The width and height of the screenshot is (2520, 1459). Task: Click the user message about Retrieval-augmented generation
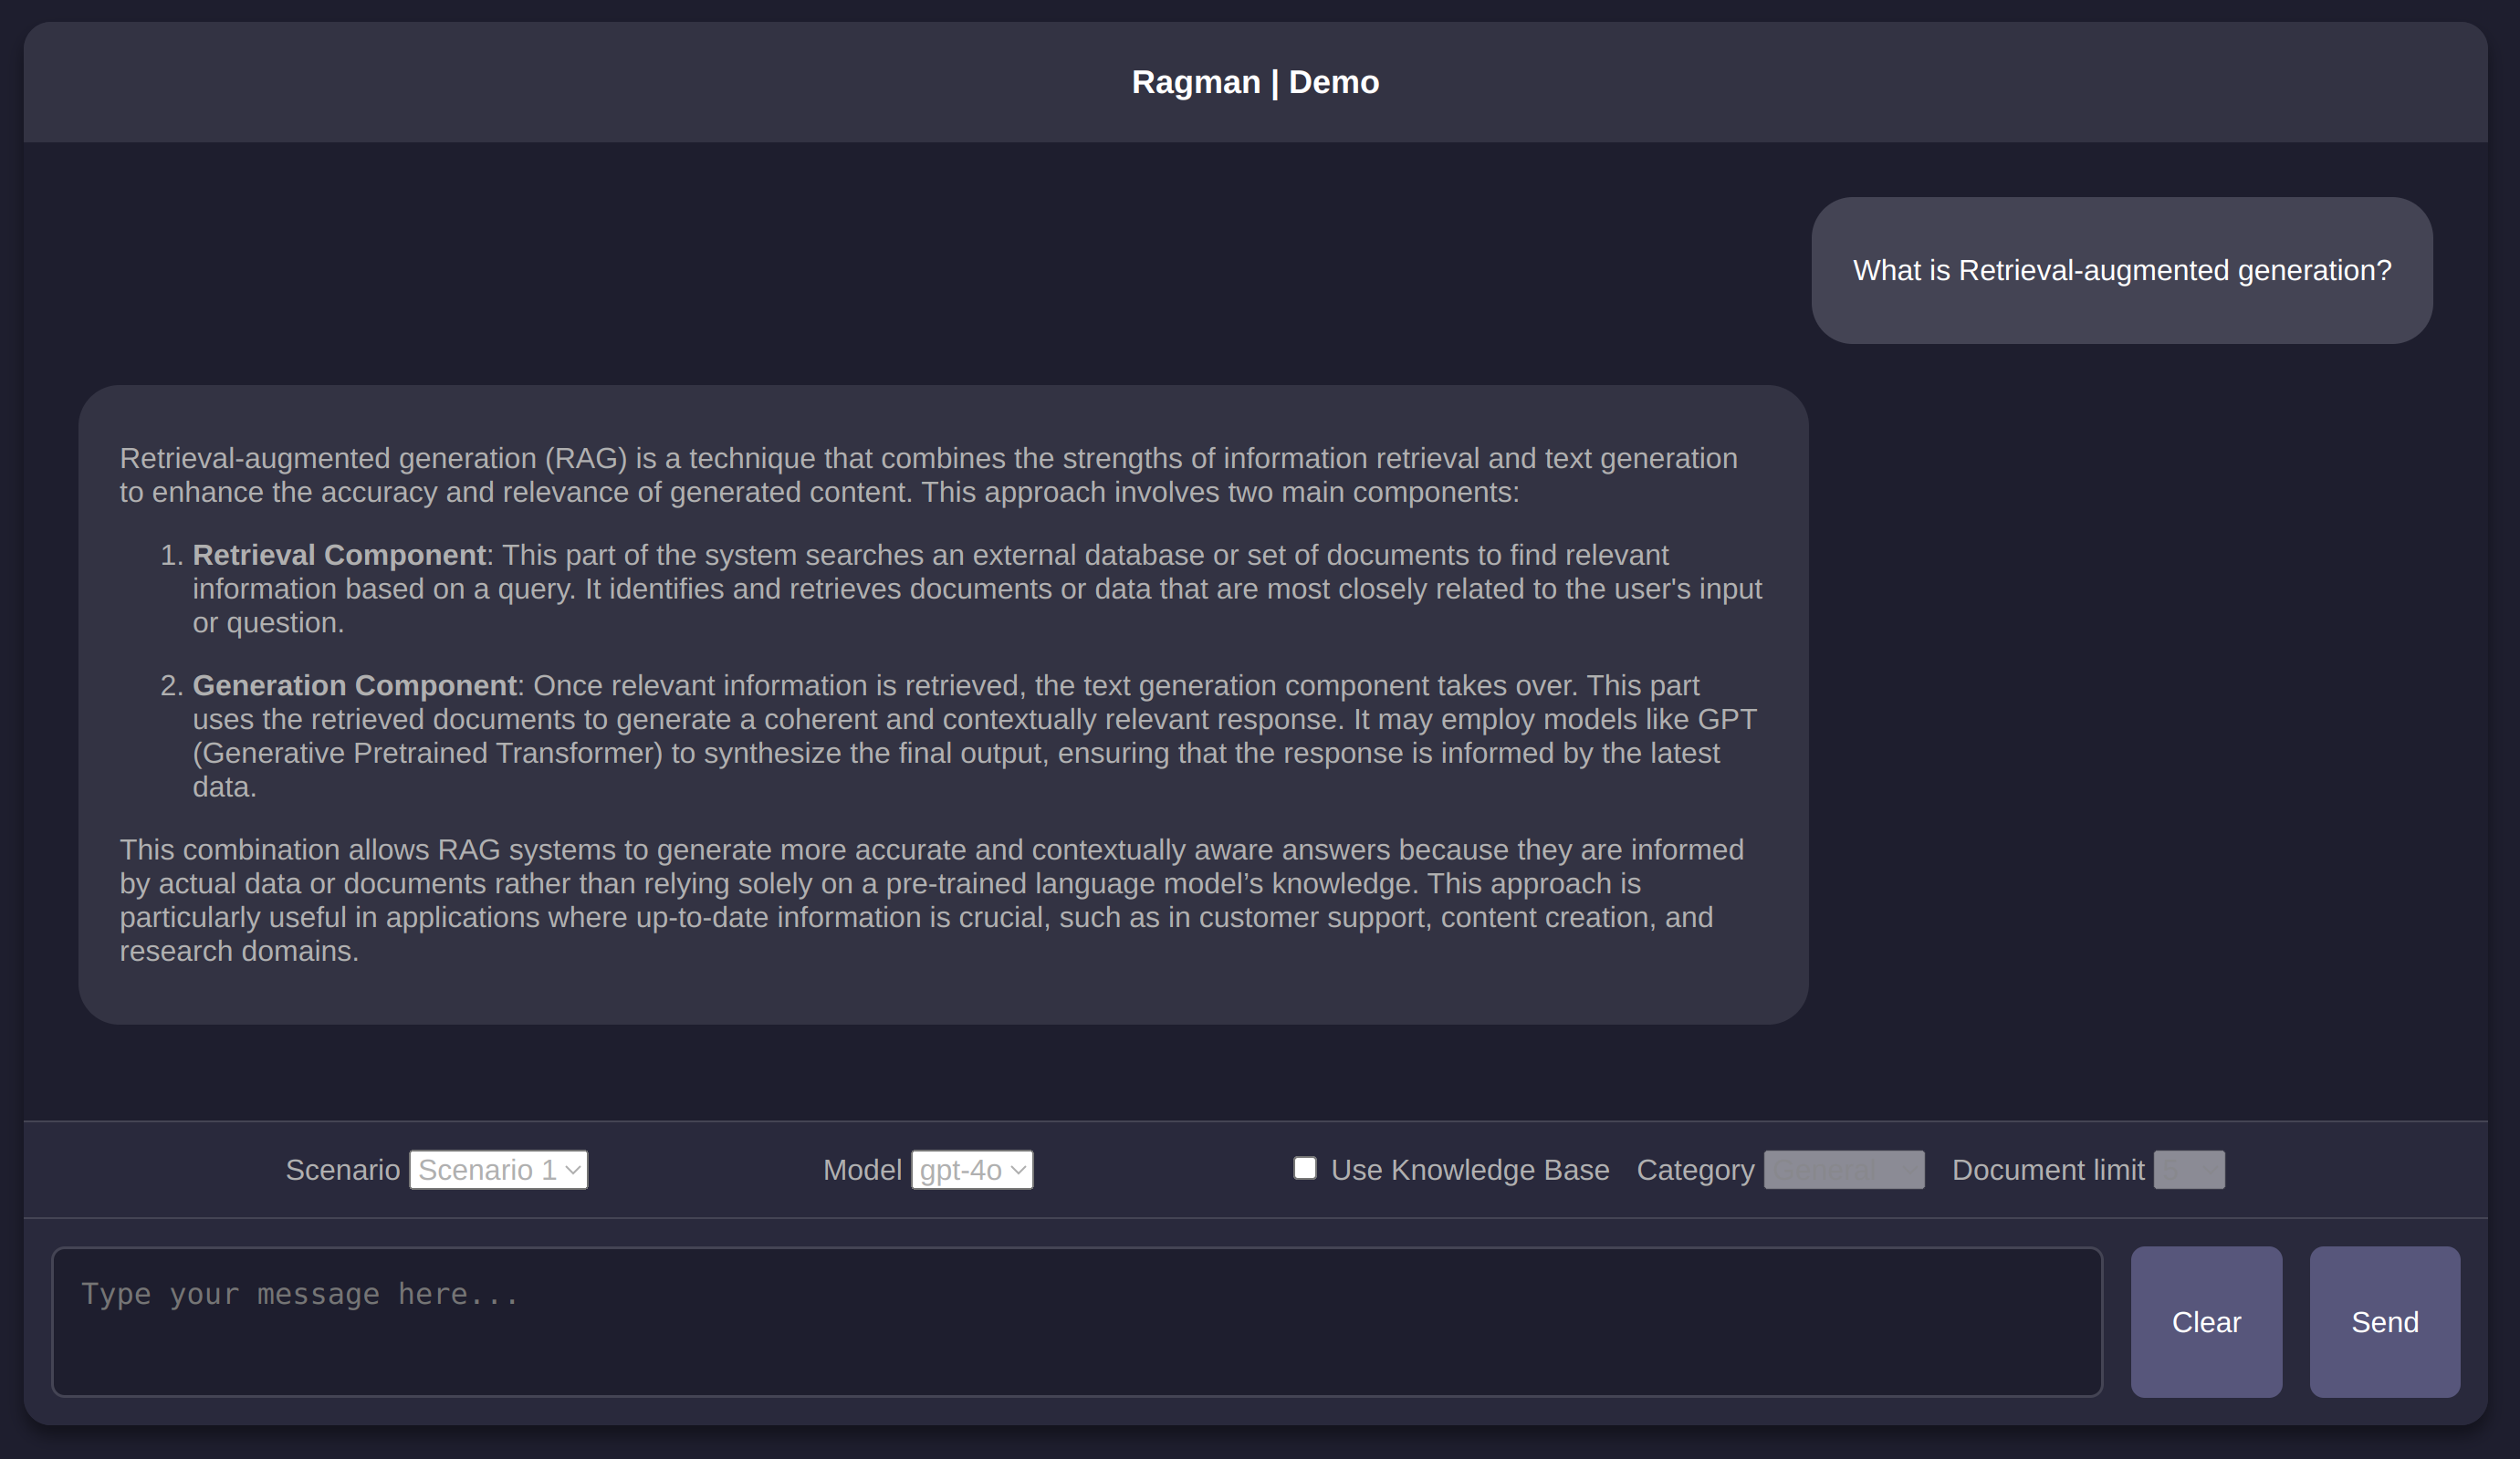coord(2122,270)
